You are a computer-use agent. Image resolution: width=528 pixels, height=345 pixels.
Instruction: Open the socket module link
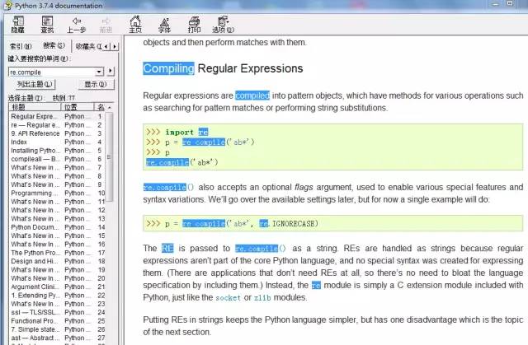click(228, 298)
